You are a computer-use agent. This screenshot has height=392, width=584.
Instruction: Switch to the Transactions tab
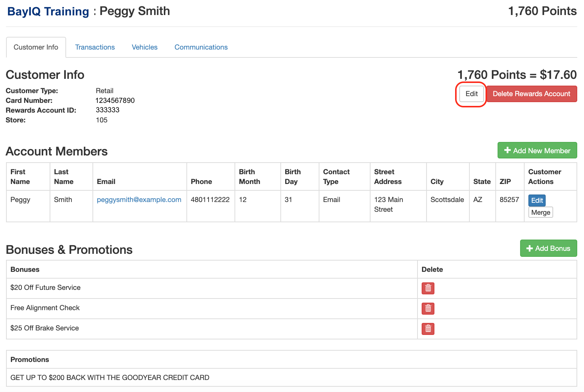(95, 47)
